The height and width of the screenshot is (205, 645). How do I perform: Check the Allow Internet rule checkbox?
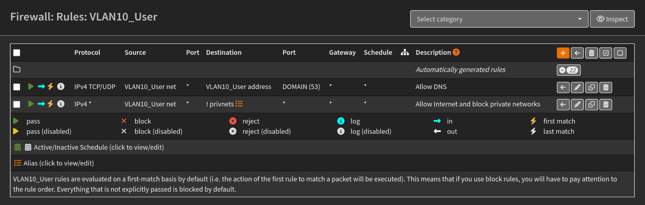(x=17, y=104)
